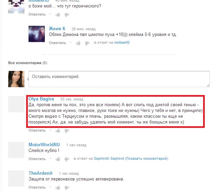
Task: Dislike TheArdenit's comment
Action: (x=67, y=188)
